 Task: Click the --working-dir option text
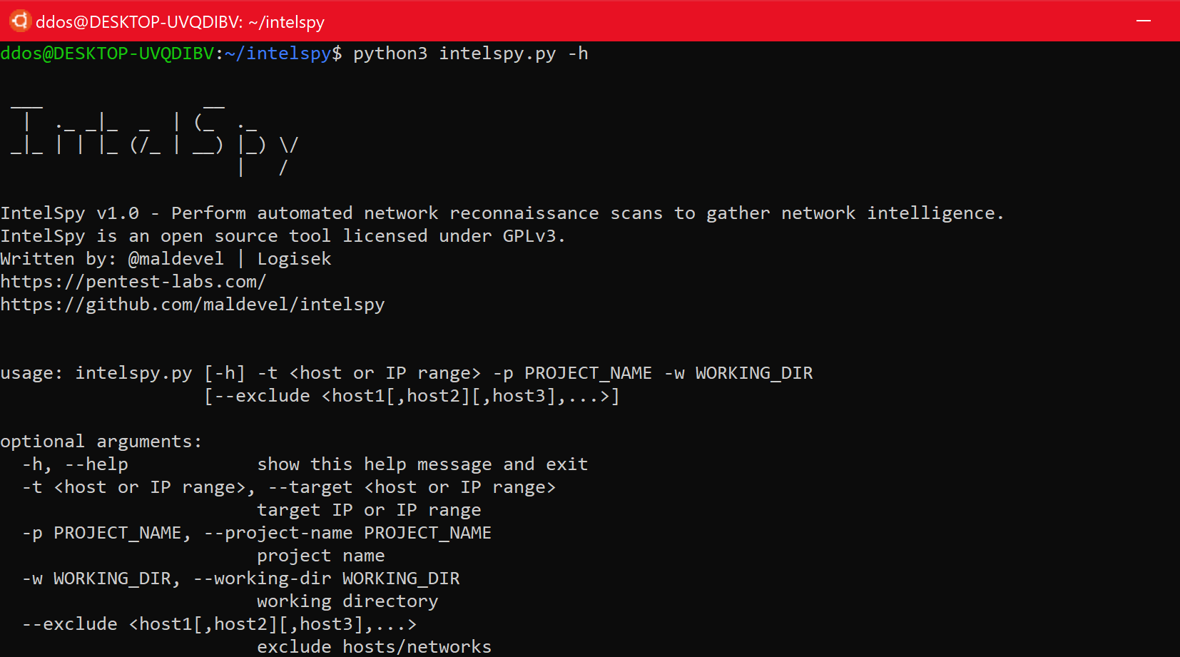[262, 579]
